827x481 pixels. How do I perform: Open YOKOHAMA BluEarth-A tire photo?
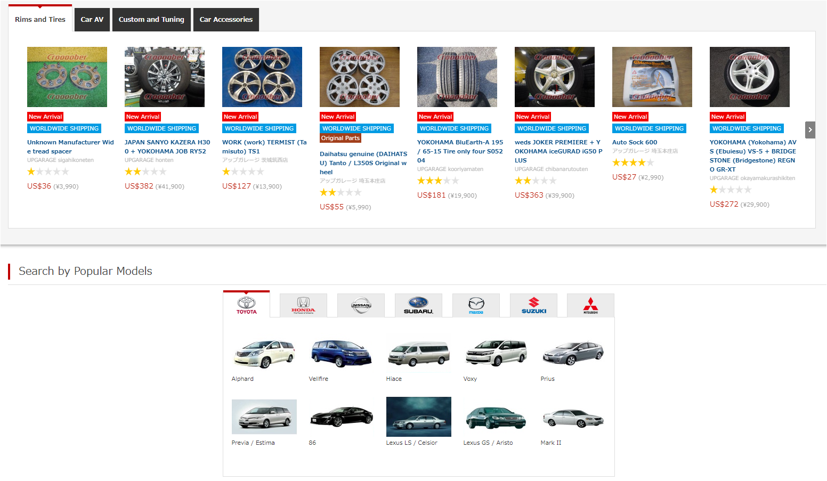(x=457, y=77)
